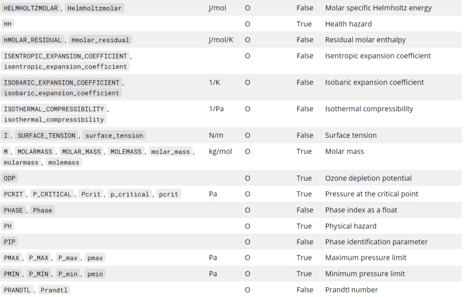Viewport: 464px width, 297px height.
Task: Click the 'Ozone depletion potential' description text
Action: click(368, 178)
